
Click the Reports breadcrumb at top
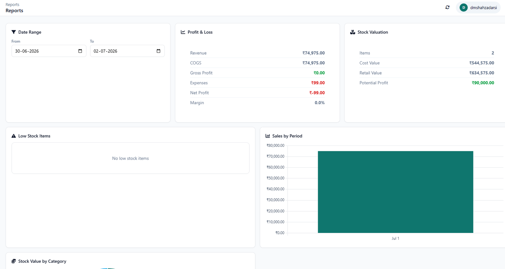pyautogui.click(x=12, y=4)
